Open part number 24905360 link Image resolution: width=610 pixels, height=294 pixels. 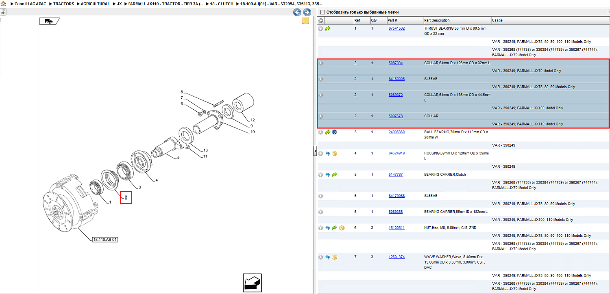[396, 132]
